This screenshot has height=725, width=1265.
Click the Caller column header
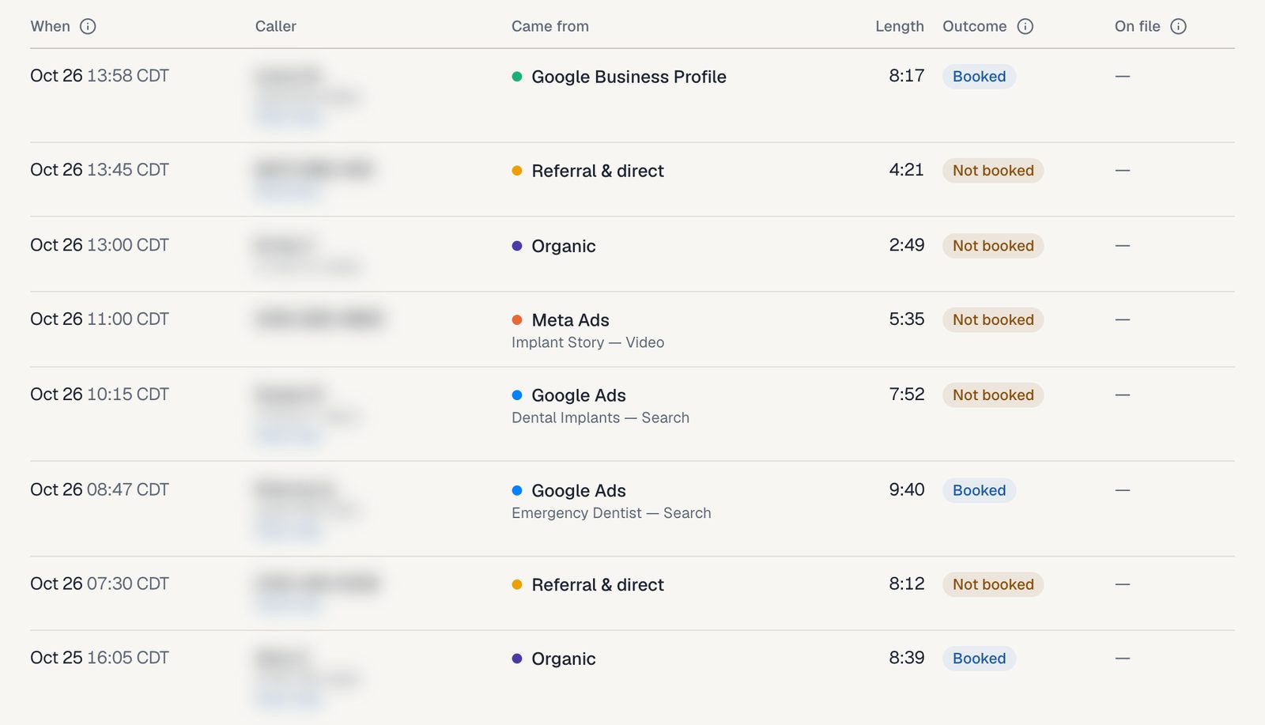tap(276, 26)
